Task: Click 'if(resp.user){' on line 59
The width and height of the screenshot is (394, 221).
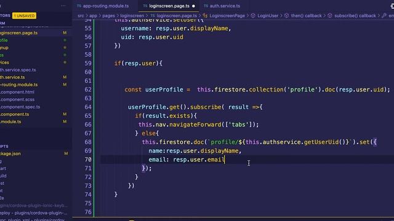Action: tap(138, 63)
